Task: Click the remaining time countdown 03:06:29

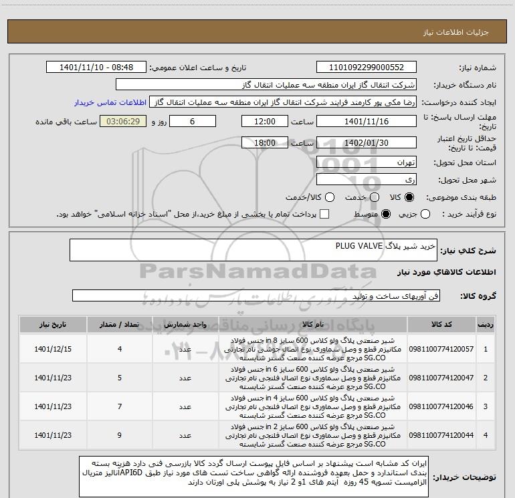Action: 123,121
